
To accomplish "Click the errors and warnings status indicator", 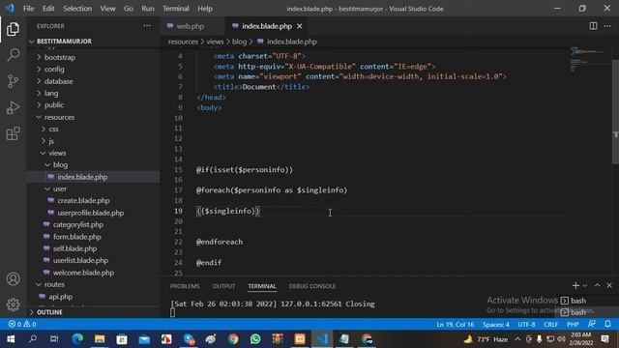I will (22, 325).
